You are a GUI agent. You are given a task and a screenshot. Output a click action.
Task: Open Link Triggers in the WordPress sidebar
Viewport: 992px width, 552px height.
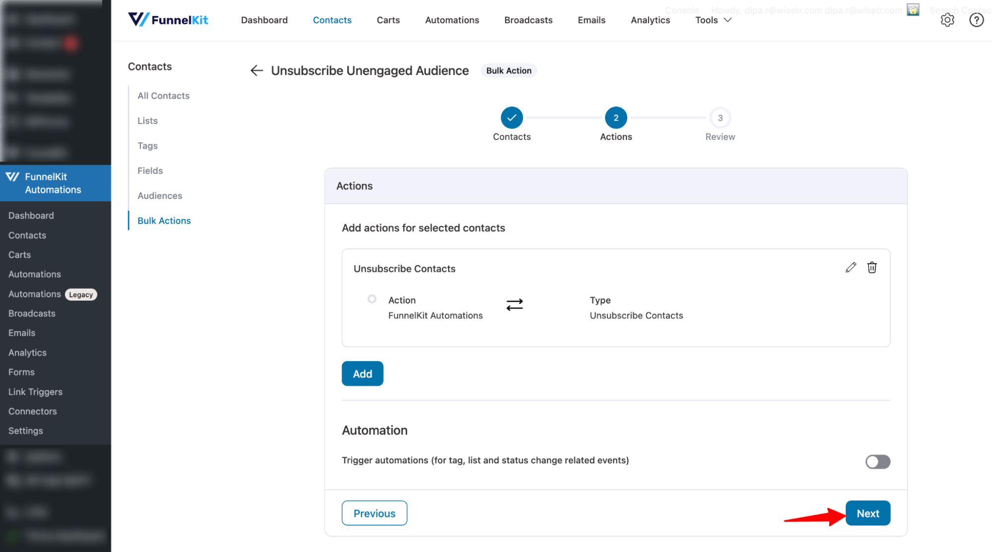click(x=35, y=392)
